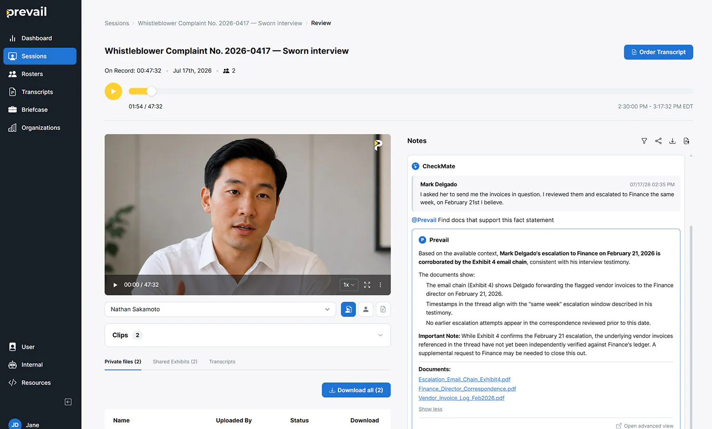Open Whistleblower Complaint breadcrumb link
Screen dimensions: 712x429
pyautogui.click(x=220, y=23)
